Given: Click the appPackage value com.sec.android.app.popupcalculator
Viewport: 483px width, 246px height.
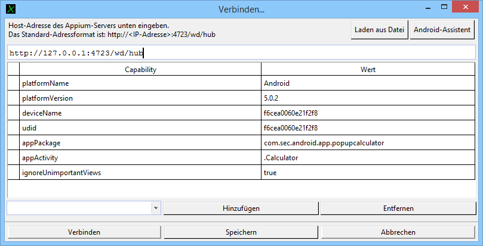Looking at the screenshot, I should 368,143.
